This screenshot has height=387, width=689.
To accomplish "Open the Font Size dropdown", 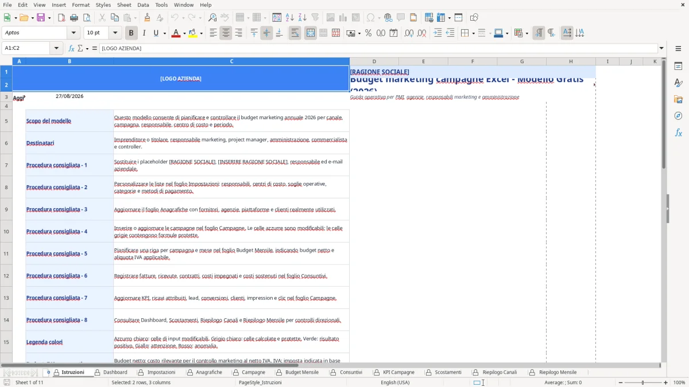I will click(x=115, y=33).
